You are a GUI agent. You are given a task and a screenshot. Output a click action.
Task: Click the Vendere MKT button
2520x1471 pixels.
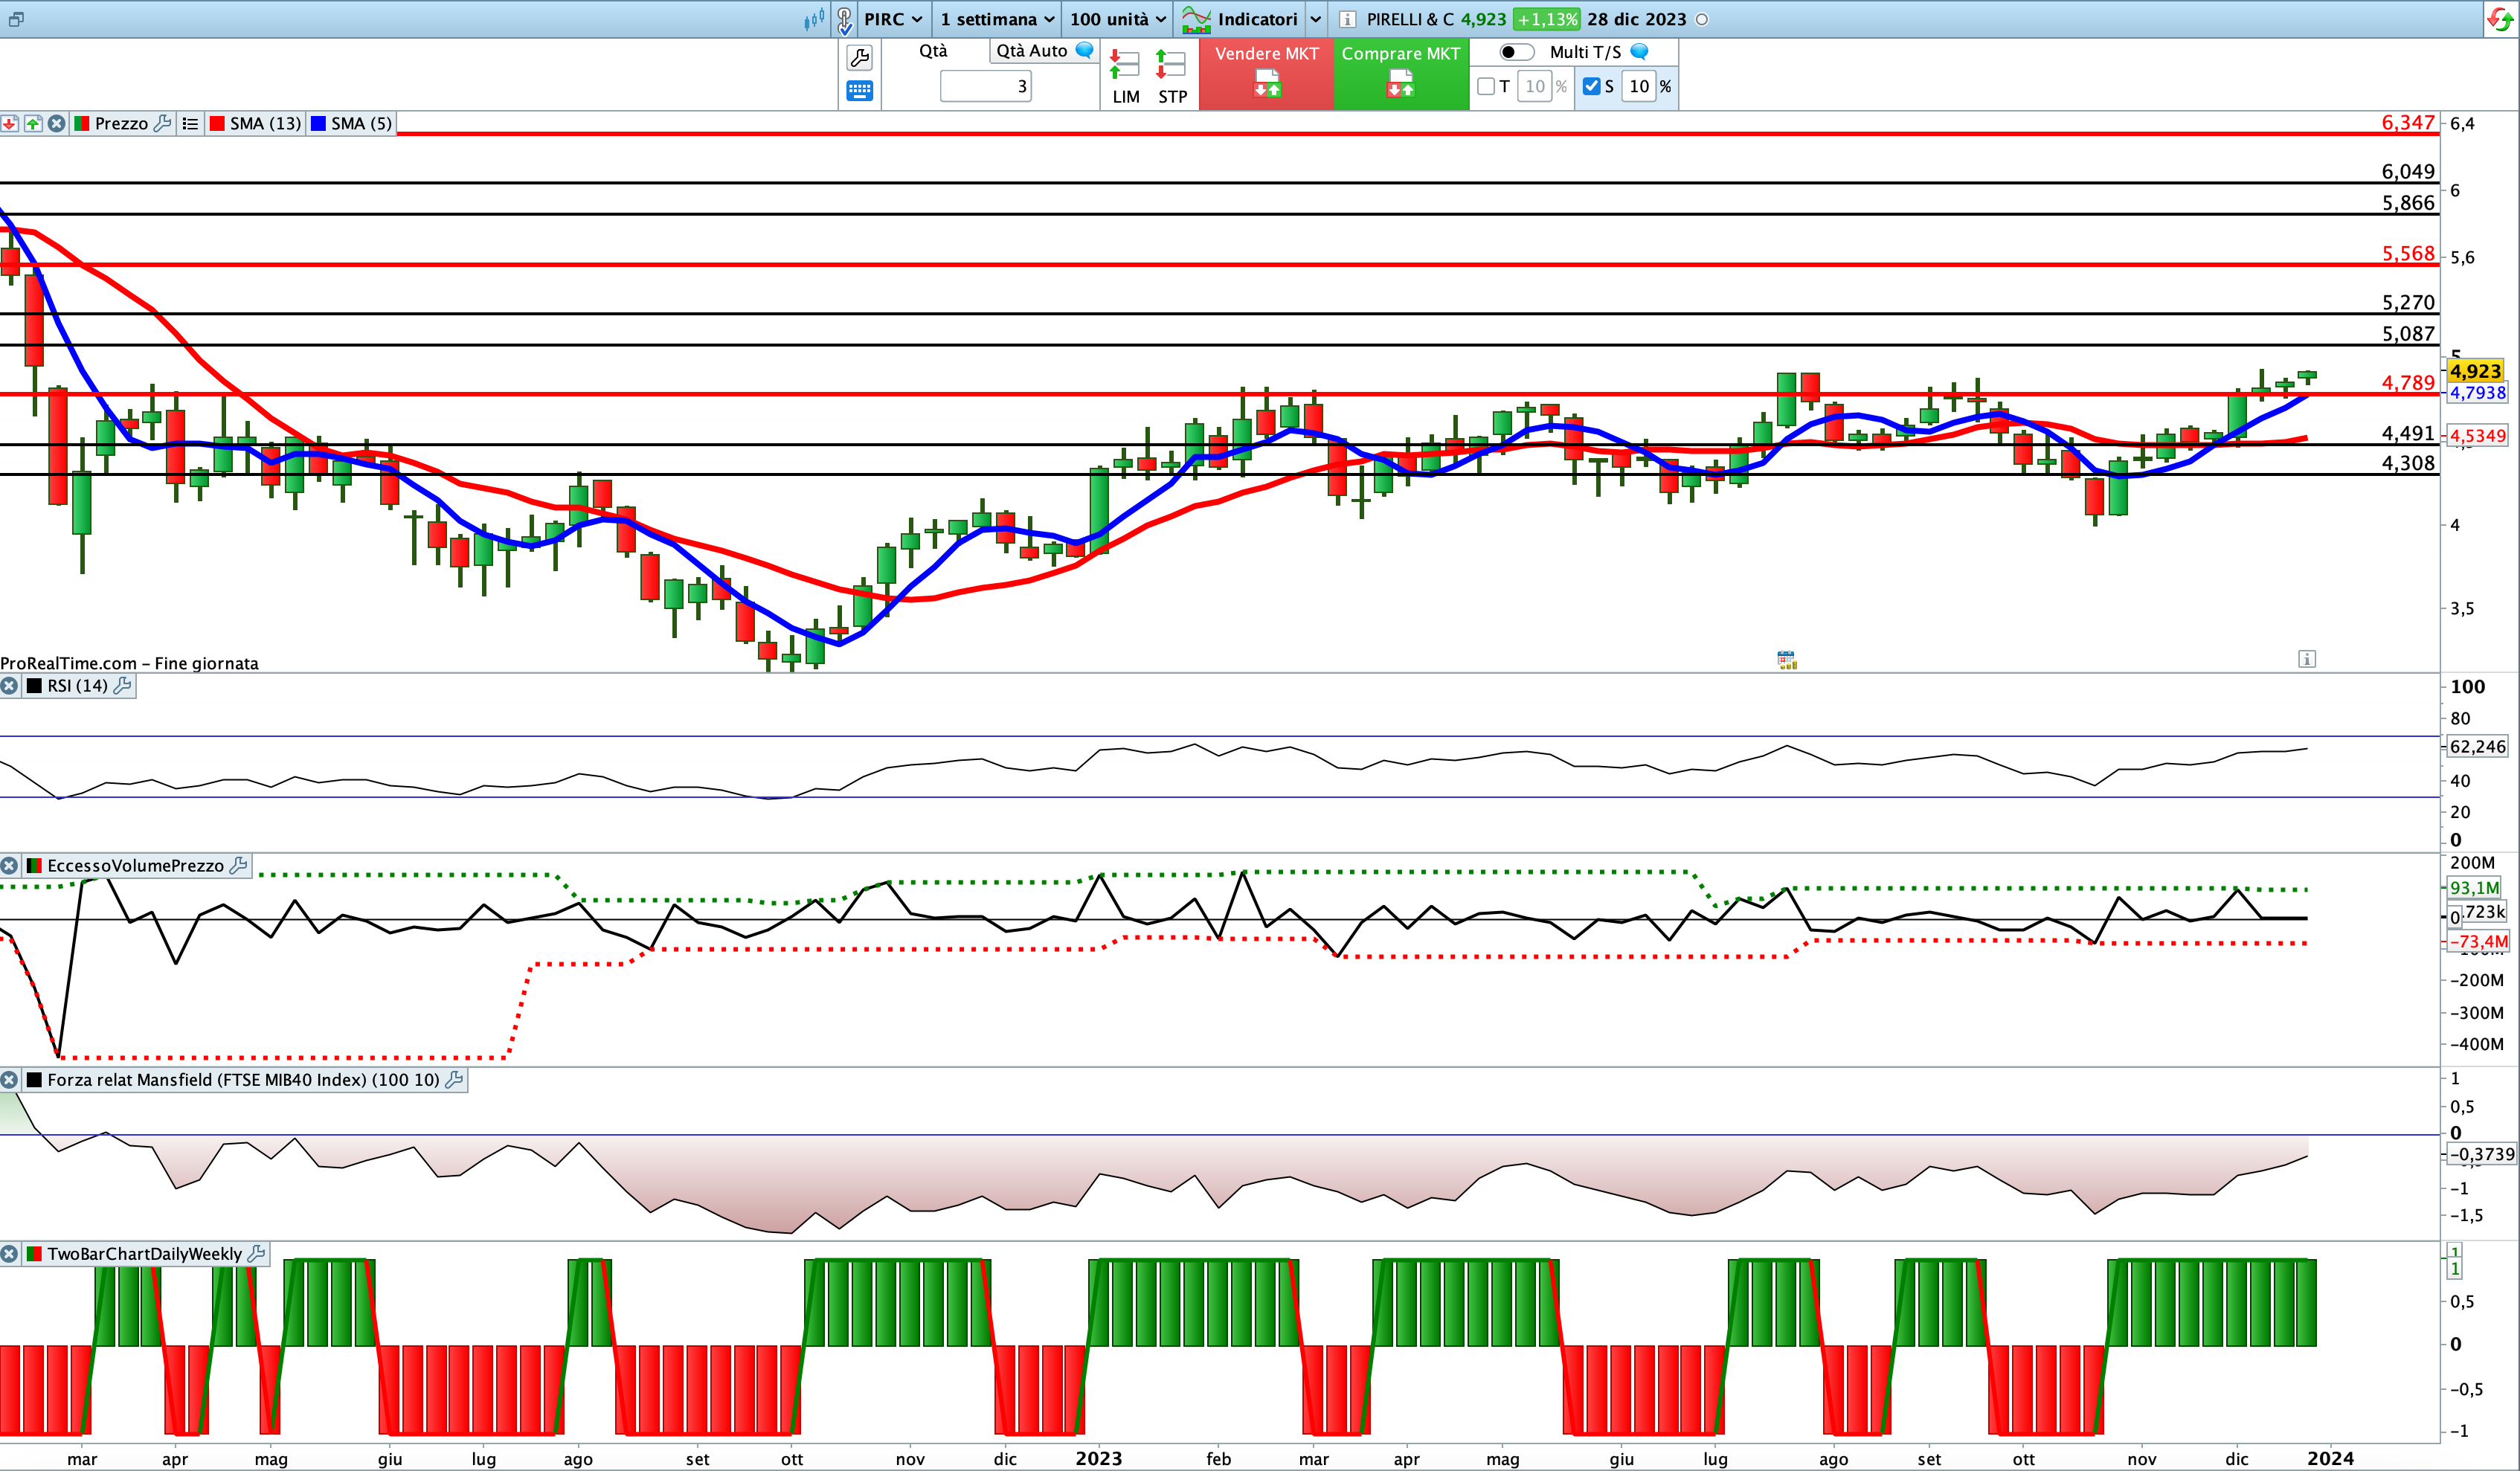pos(1266,74)
